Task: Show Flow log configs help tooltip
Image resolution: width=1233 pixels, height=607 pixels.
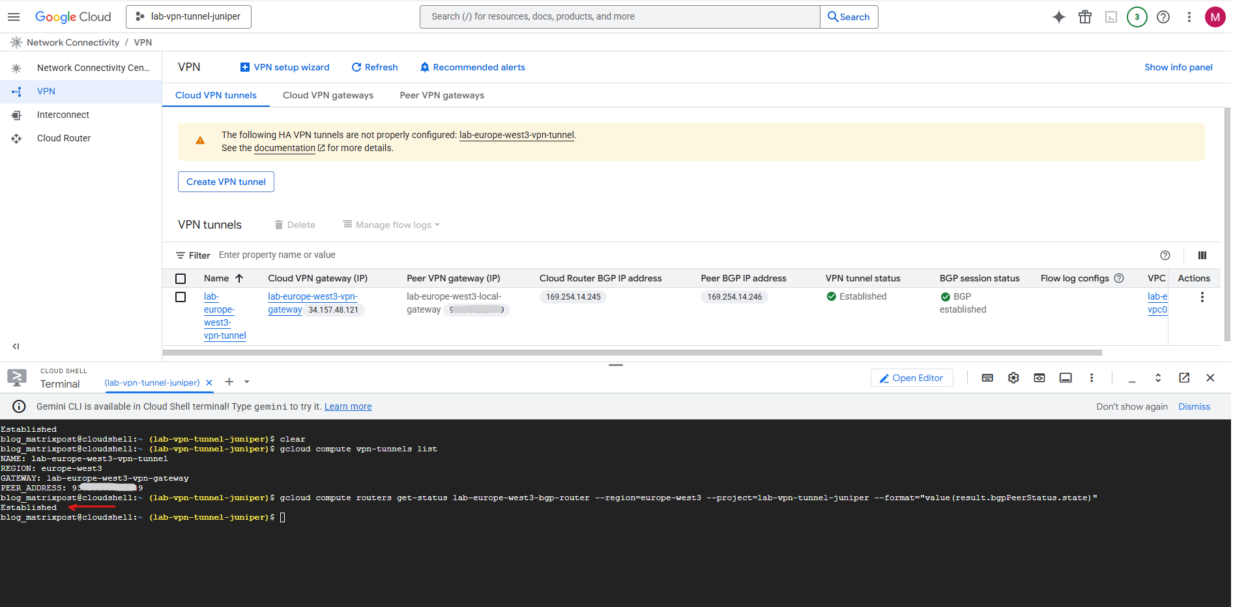Action: 1119,278
